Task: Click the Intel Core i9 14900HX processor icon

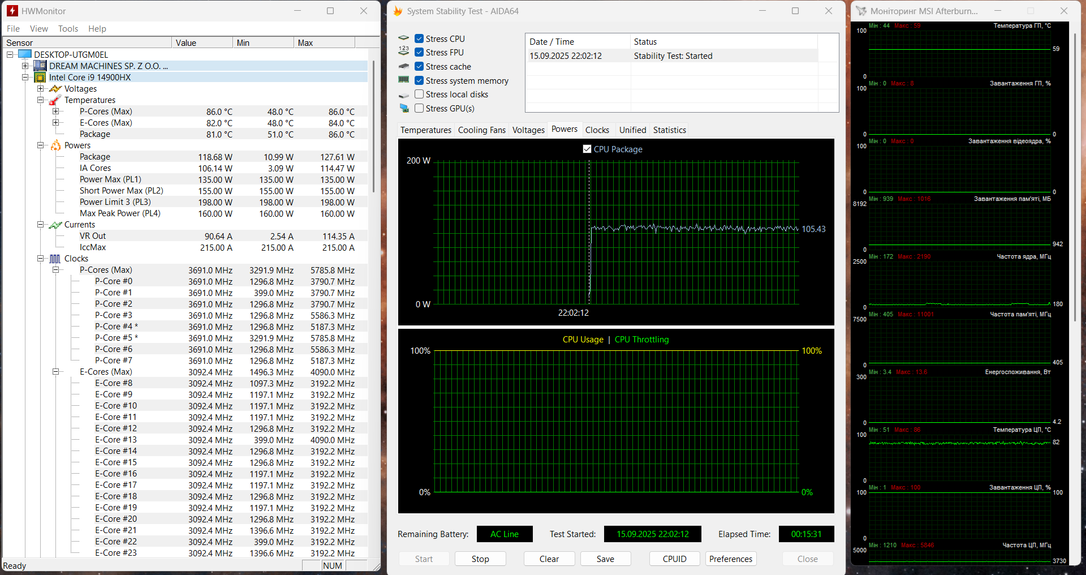Action: [x=40, y=78]
